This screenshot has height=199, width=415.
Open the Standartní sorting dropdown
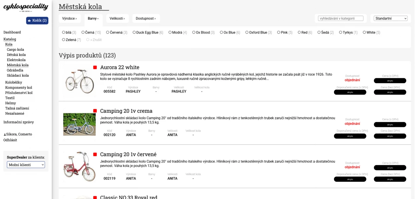[x=391, y=19]
